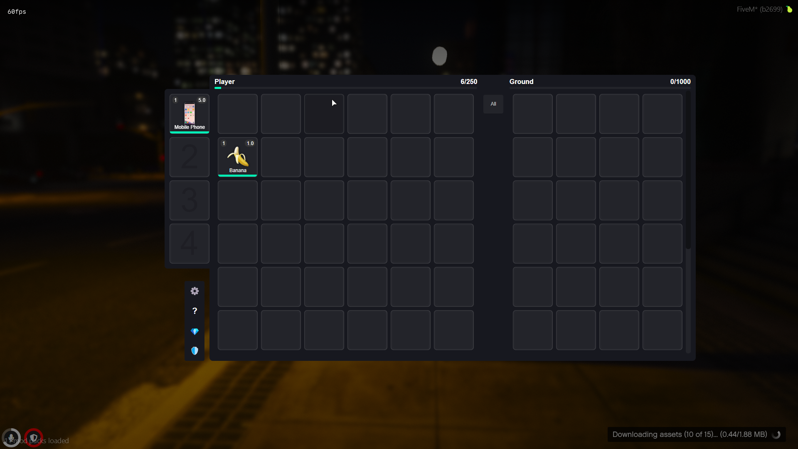Click the red circled shield icon
798x449 pixels.
[34, 438]
